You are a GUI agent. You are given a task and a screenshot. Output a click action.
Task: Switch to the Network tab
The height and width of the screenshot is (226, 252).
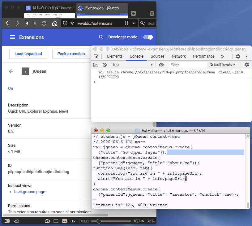179,56
